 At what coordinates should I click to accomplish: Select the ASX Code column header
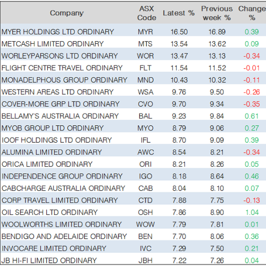146,13
